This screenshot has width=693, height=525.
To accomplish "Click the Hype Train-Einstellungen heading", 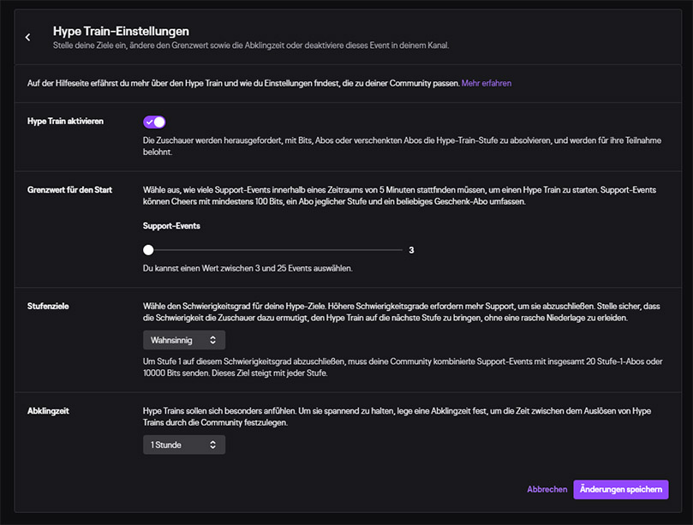I will pos(121,31).
